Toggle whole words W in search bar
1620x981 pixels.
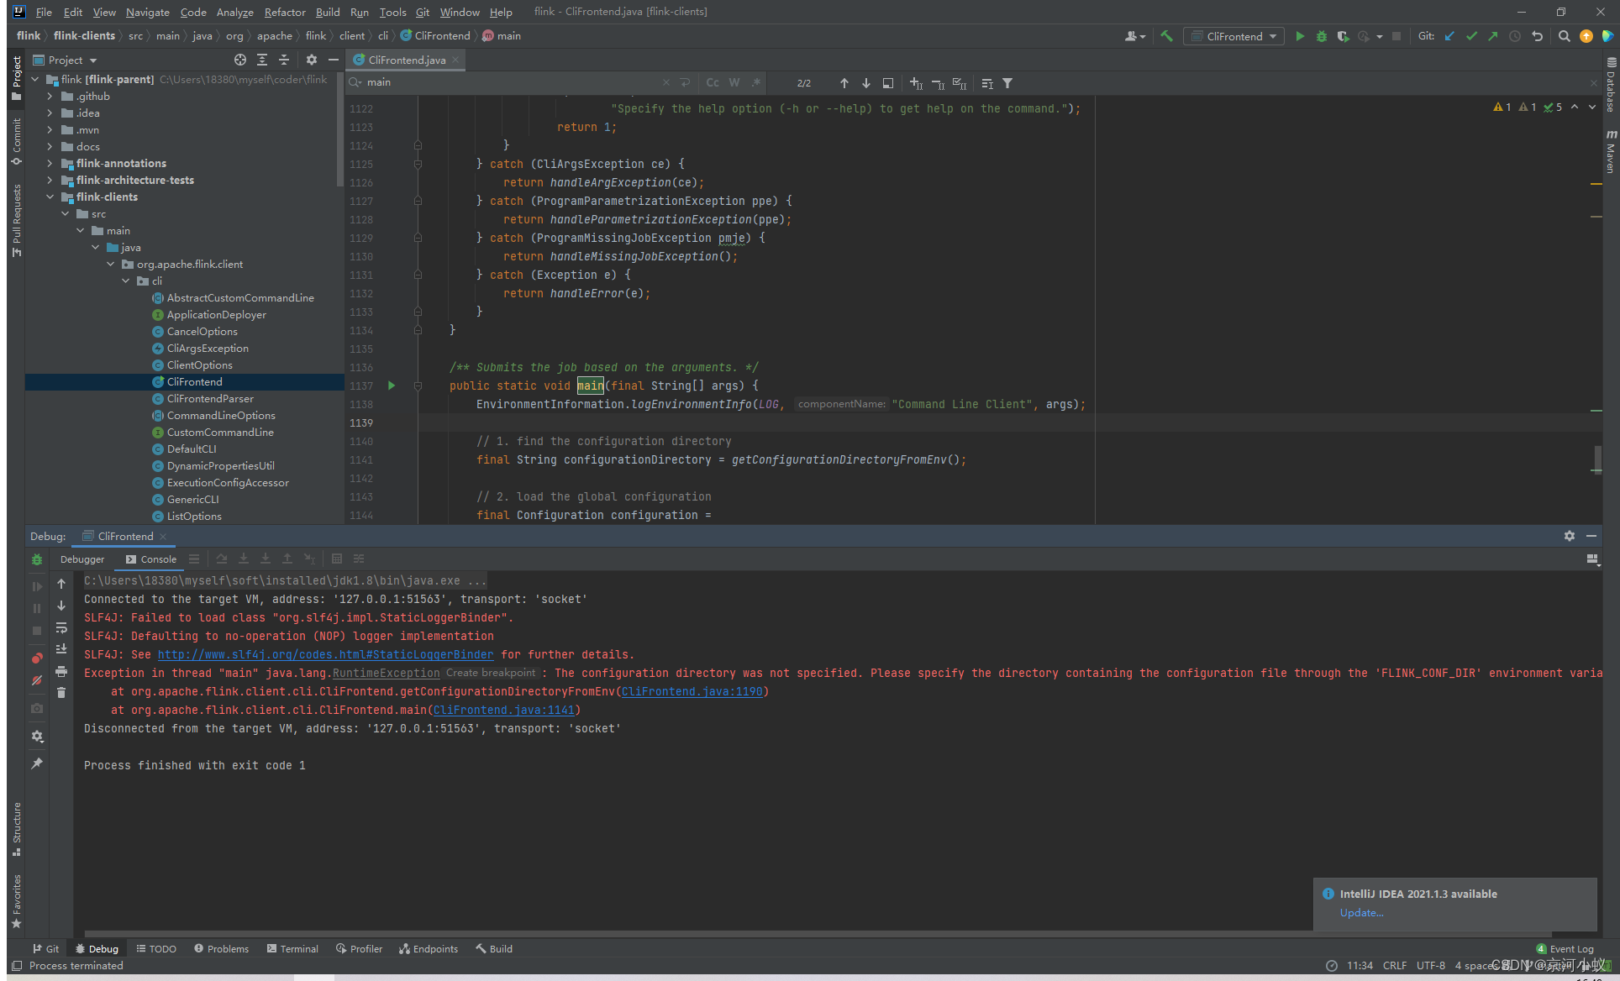[x=734, y=82]
